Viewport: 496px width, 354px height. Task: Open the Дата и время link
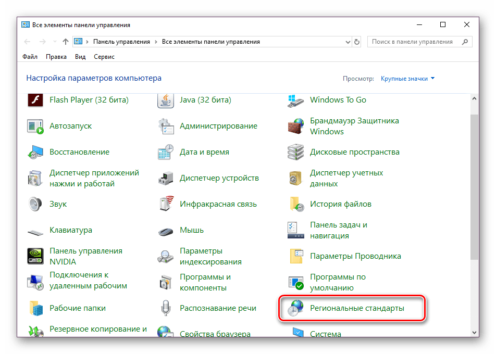(204, 152)
